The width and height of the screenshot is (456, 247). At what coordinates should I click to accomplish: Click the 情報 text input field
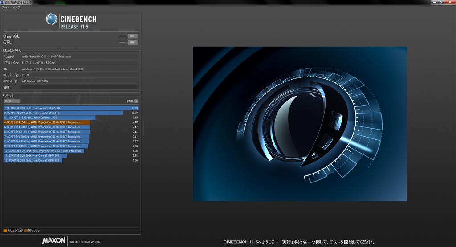[x=79, y=88]
